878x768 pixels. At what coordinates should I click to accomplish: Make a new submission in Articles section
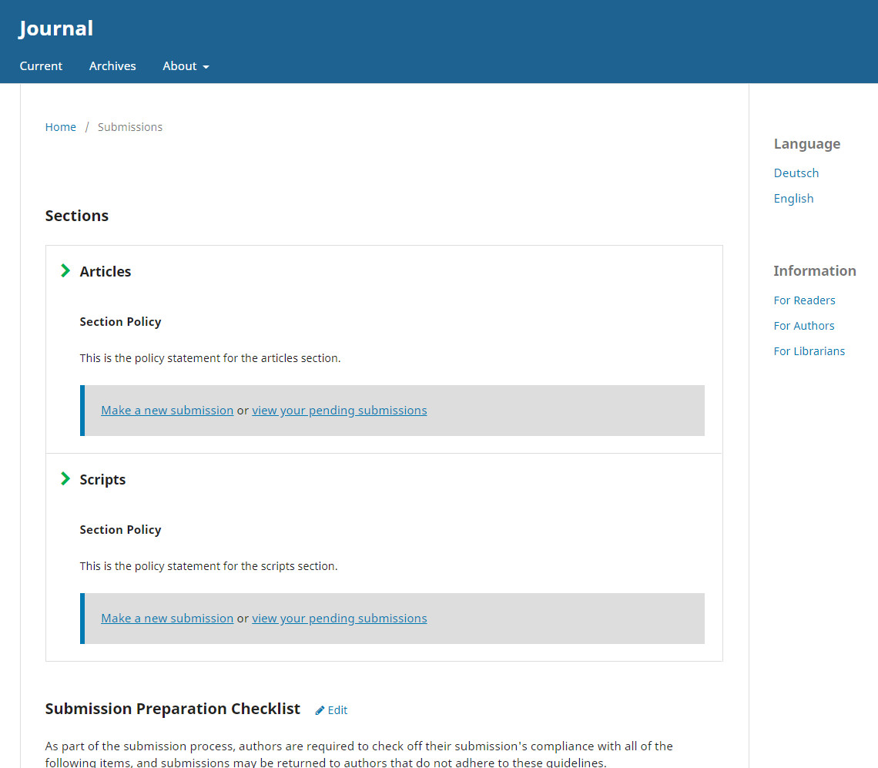(167, 411)
